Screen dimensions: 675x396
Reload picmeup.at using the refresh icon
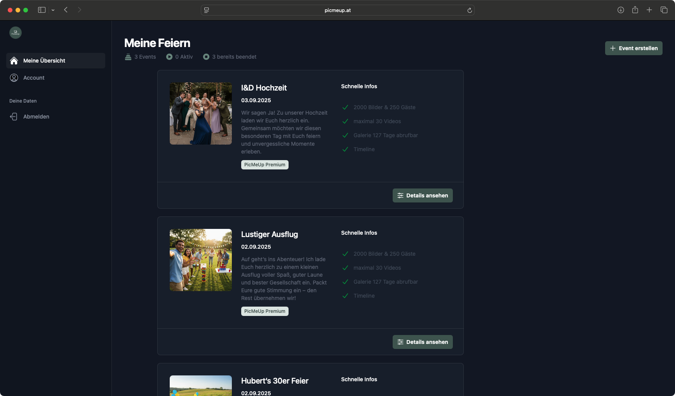point(470,10)
